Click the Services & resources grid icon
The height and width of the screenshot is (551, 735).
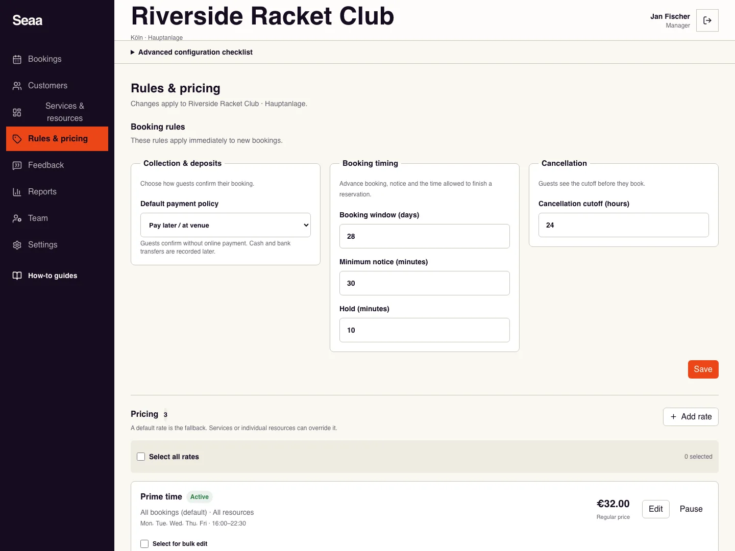(x=17, y=112)
